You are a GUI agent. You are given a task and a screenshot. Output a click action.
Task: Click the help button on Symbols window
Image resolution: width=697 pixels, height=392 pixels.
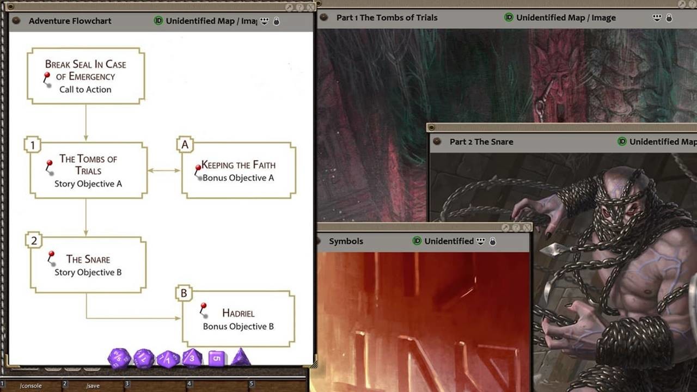coord(516,227)
